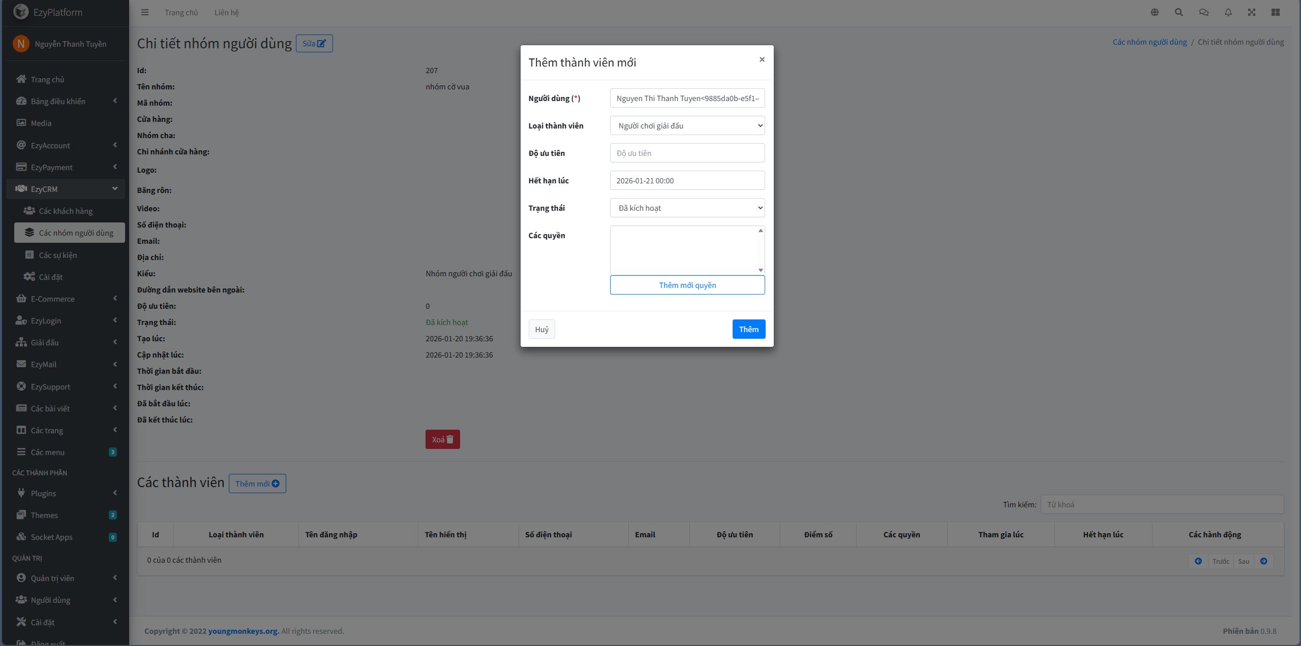This screenshot has width=1301, height=646.
Task: Click the notifications bell icon
Action: (1228, 12)
